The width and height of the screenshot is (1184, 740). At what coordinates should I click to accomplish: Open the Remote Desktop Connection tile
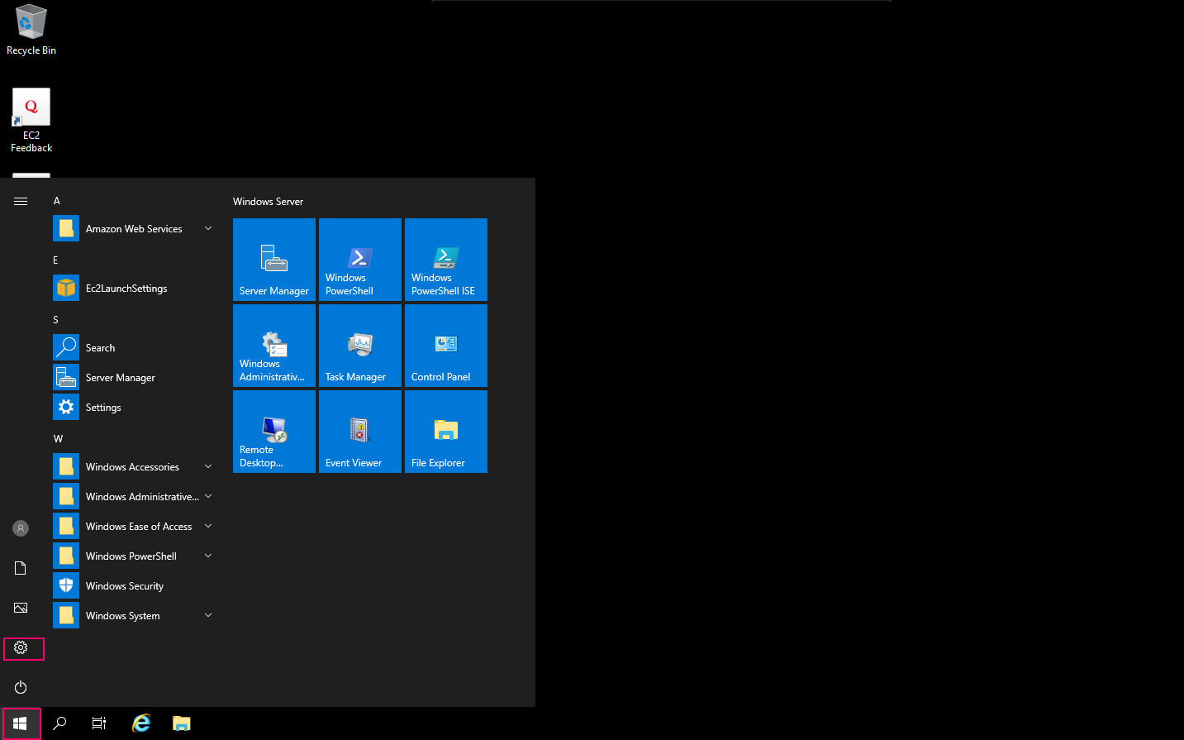pyautogui.click(x=274, y=432)
